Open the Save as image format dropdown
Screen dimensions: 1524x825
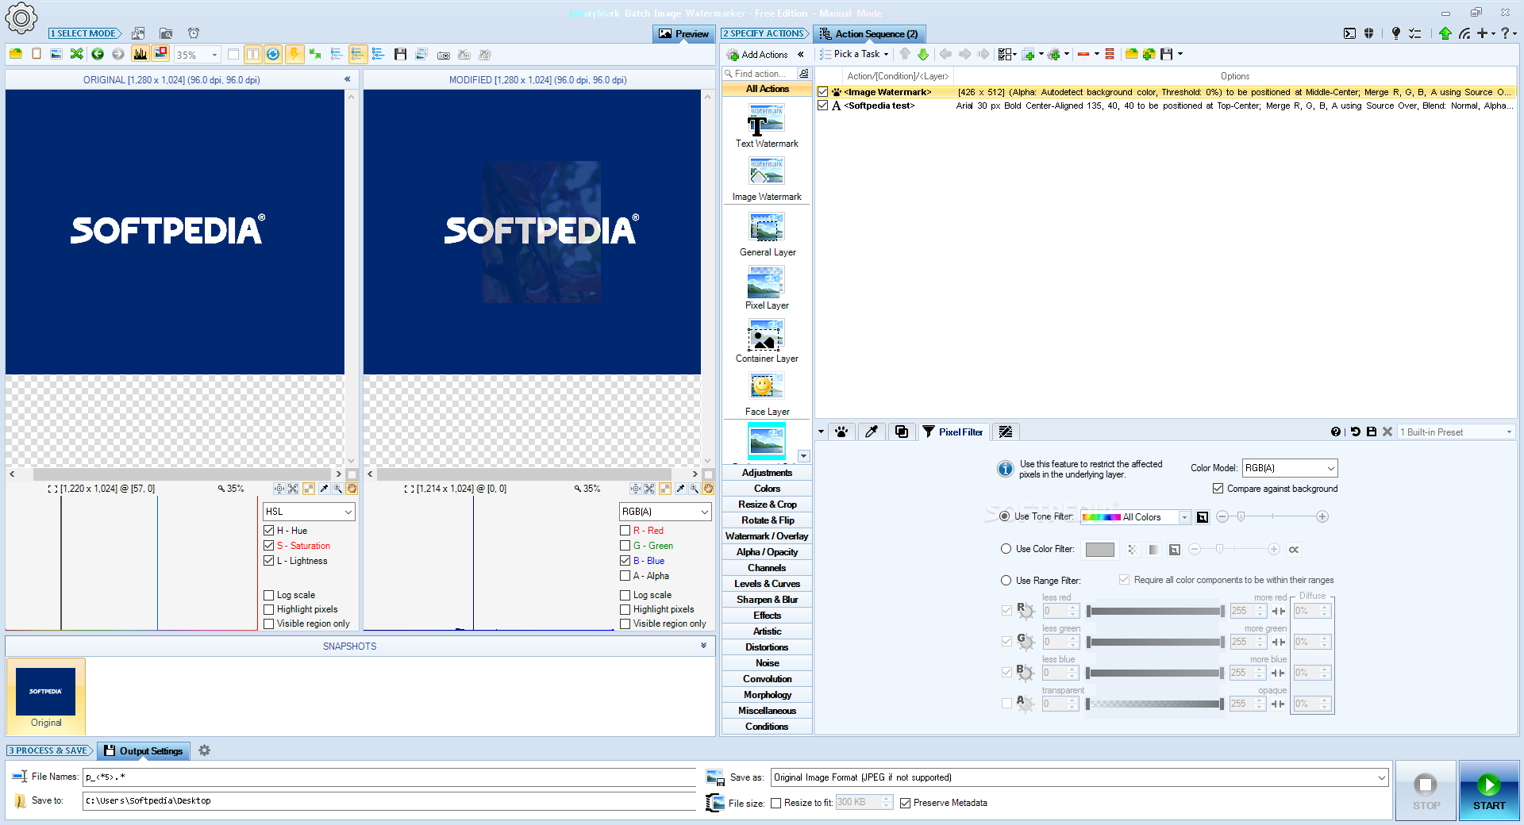coord(1079,777)
